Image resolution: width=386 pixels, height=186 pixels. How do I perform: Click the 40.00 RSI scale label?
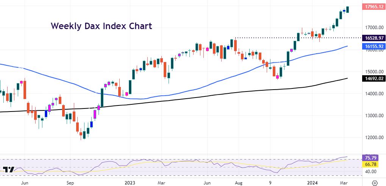coord(371,171)
